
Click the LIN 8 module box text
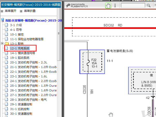(x=148, y=84)
